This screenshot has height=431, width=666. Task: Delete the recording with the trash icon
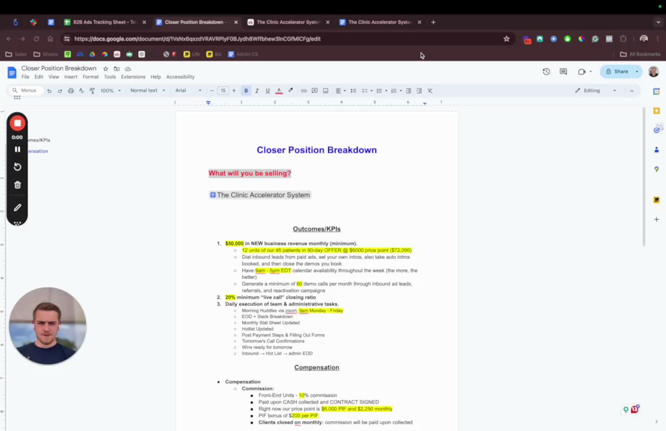point(17,184)
